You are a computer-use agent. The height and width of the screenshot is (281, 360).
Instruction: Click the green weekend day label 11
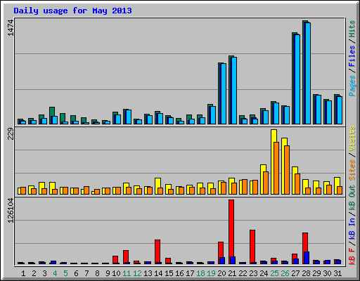127,273
